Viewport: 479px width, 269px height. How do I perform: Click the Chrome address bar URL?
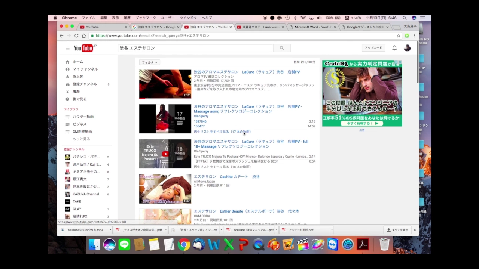point(153,36)
